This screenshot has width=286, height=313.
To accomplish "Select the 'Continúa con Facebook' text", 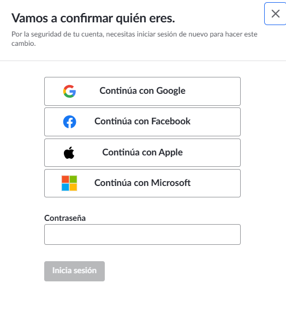I will tap(142, 121).
